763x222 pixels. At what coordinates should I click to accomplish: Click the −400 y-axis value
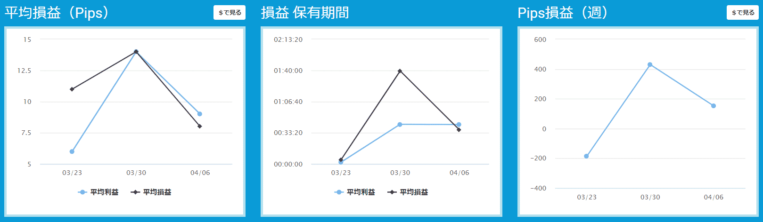click(538, 188)
